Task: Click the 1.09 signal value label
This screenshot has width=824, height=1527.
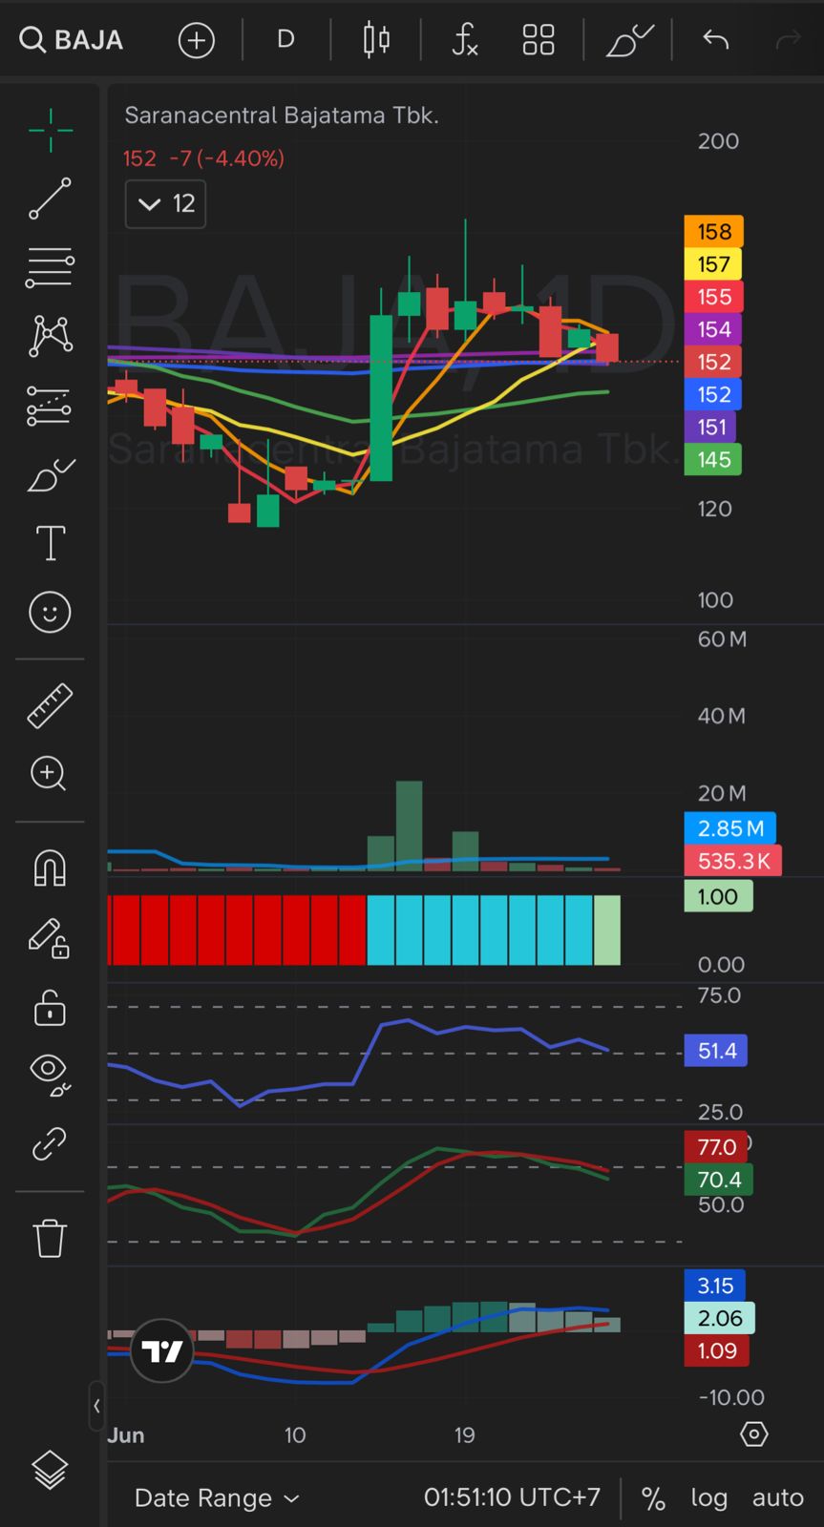Action: tap(717, 1350)
